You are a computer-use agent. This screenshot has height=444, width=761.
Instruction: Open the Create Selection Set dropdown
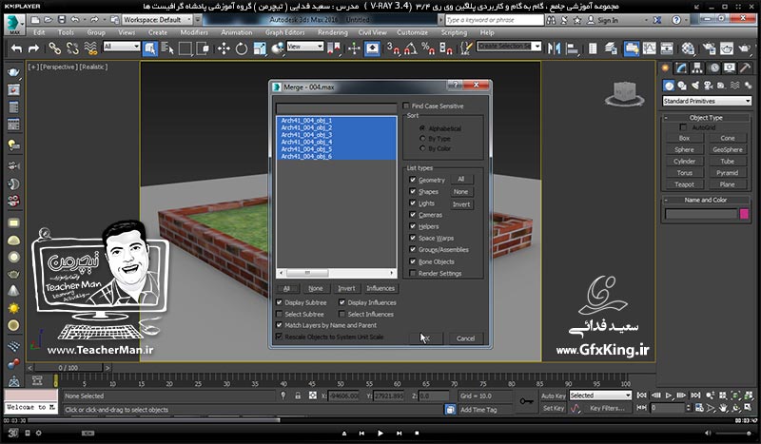click(509, 46)
